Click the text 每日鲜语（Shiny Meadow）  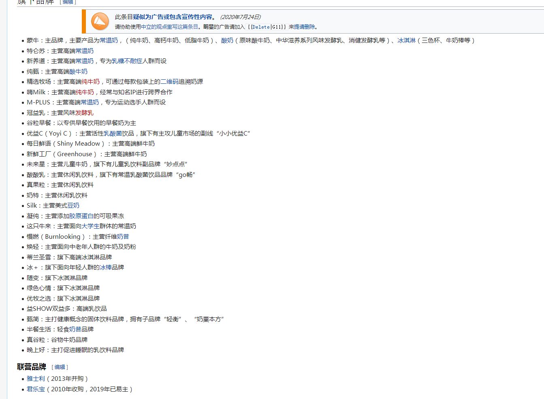[x=66, y=144]
